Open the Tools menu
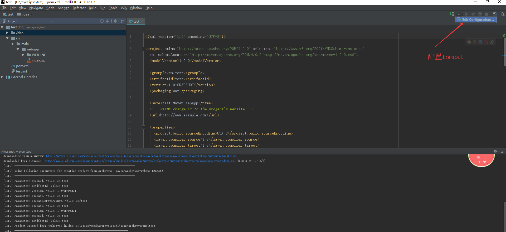The width and height of the screenshot is (506, 232). tap(113, 8)
